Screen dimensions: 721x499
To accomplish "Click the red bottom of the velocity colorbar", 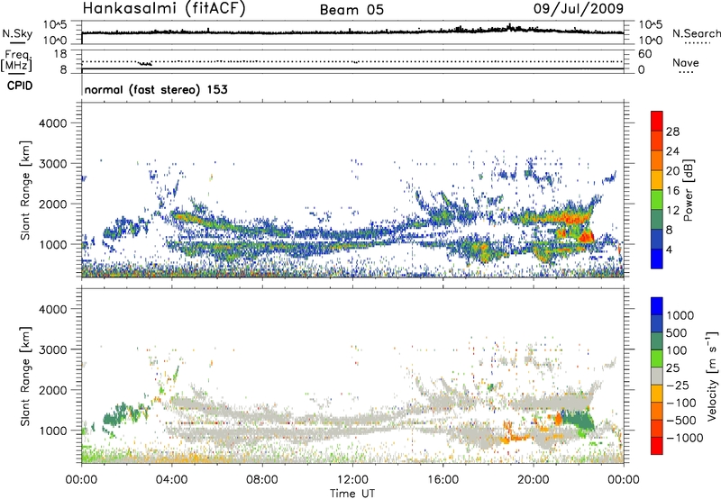I will [657, 446].
